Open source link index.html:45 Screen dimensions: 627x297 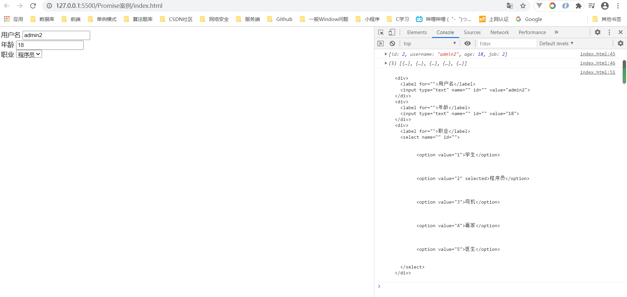(598, 54)
